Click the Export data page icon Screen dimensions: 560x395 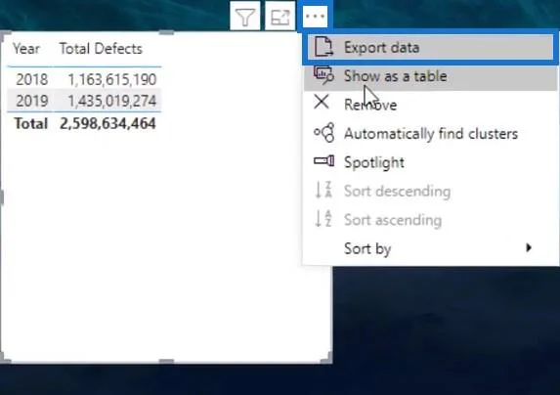pos(323,47)
